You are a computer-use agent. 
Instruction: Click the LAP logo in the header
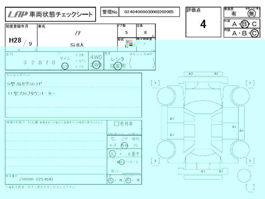(17, 14)
